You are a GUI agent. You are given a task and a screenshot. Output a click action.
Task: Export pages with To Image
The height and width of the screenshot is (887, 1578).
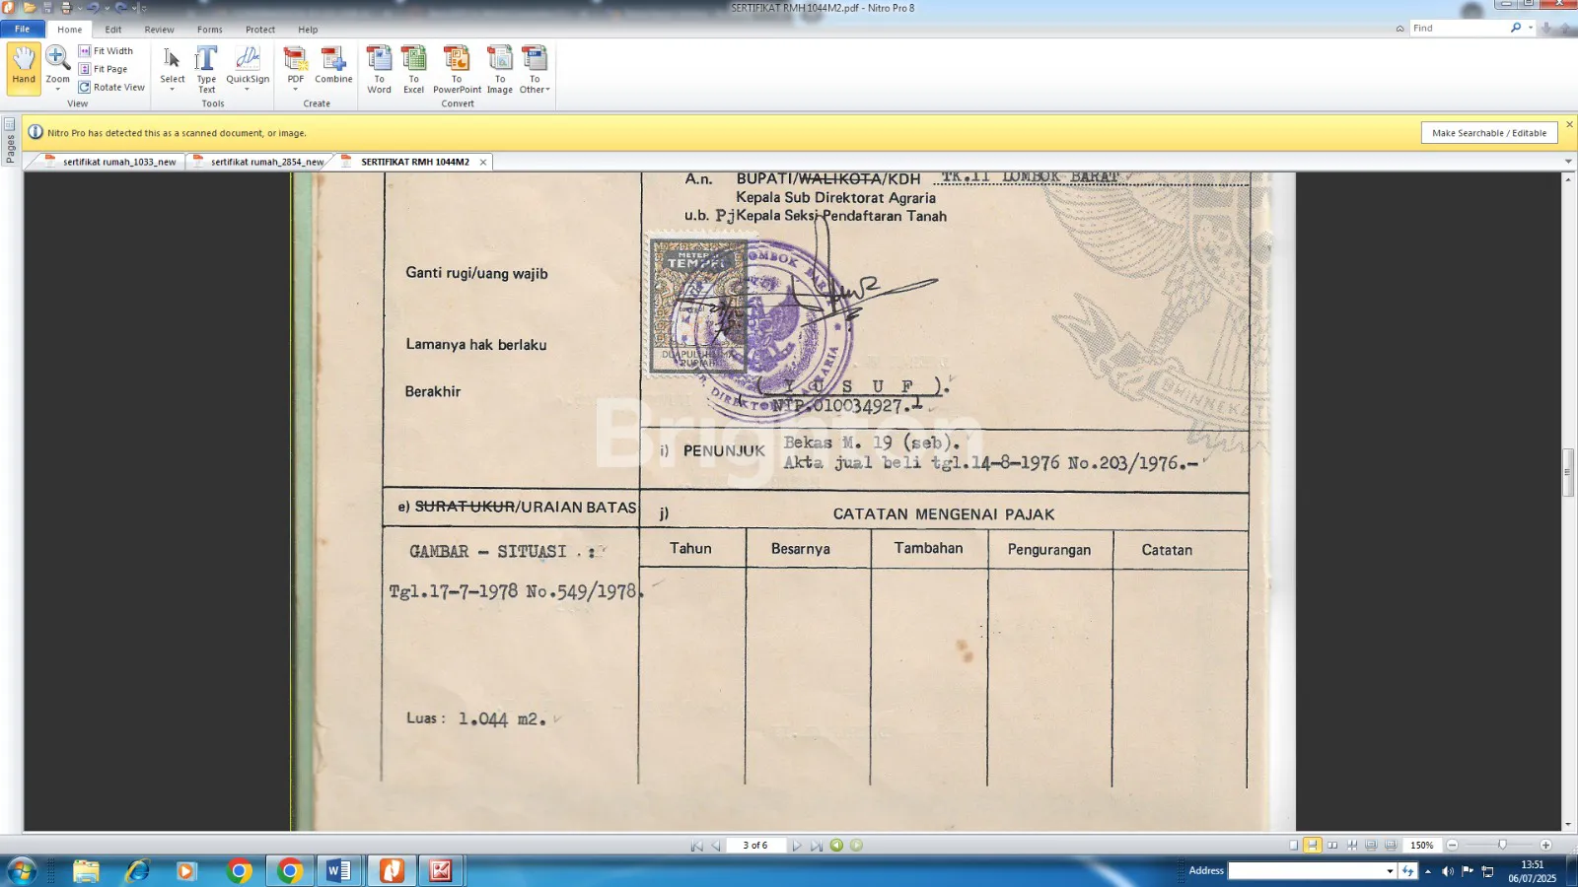click(x=500, y=67)
